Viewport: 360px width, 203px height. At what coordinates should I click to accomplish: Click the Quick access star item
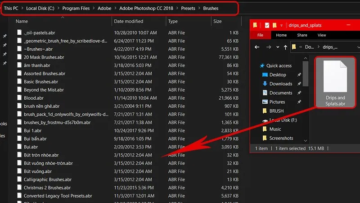[x=279, y=66]
